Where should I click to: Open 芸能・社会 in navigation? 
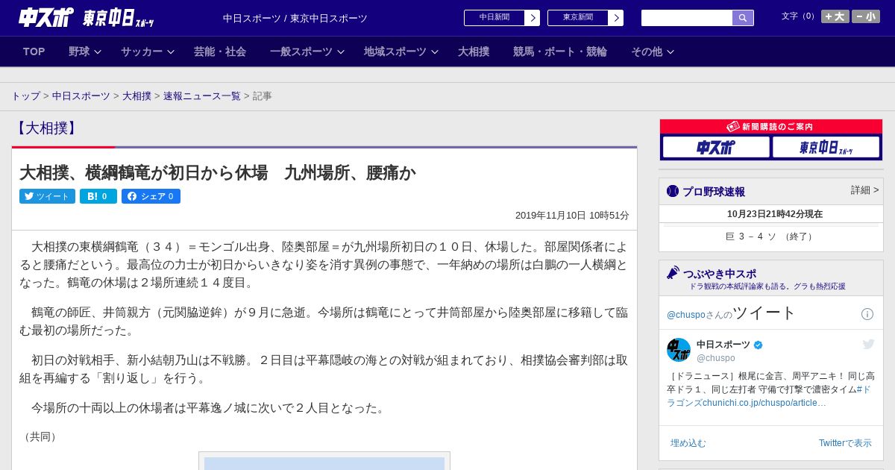(x=220, y=51)
